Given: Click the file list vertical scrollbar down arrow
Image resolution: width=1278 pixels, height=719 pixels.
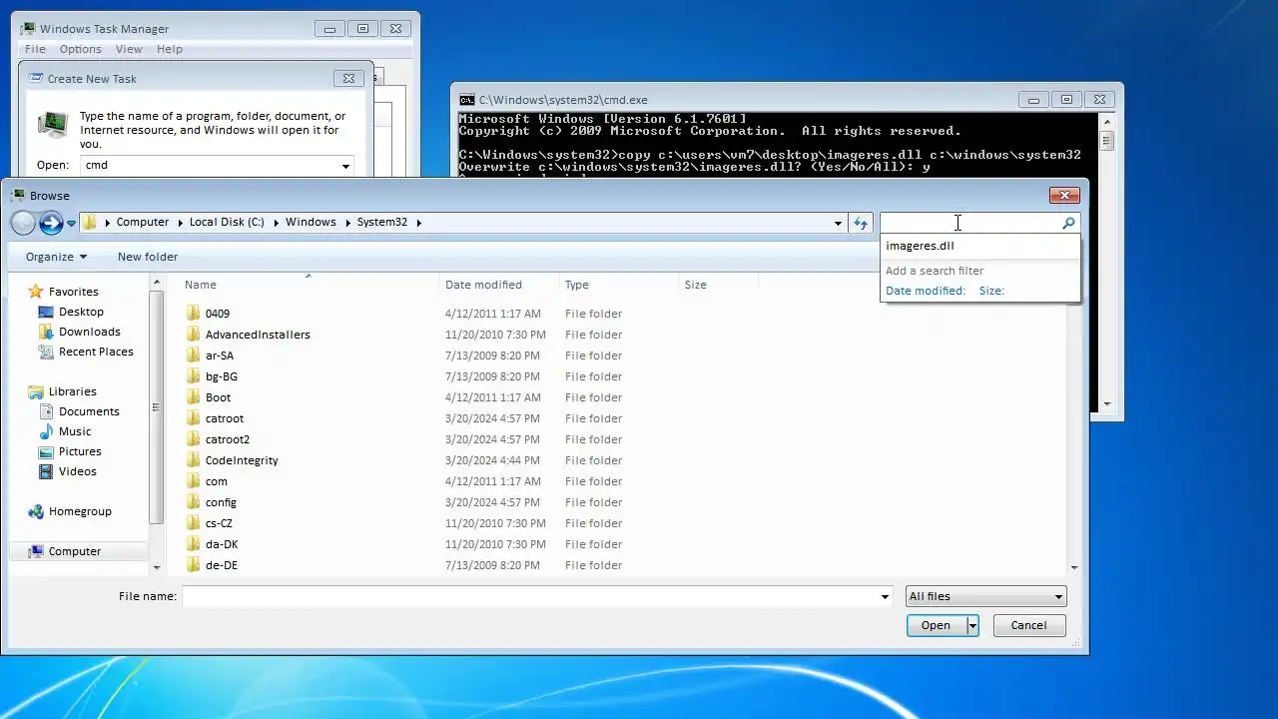Looking at the screenshot, I should click(1074, 567).
